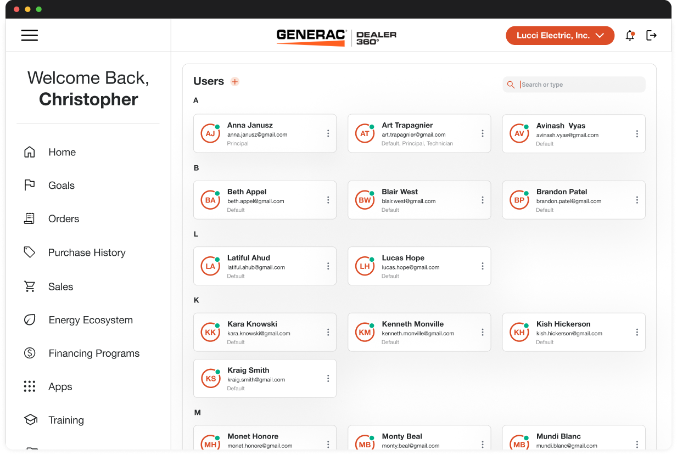This screenshot has height=455, width=677.
Task: Open Anna Janusz's three-dot options menu
Action: [x=328, y=133]
